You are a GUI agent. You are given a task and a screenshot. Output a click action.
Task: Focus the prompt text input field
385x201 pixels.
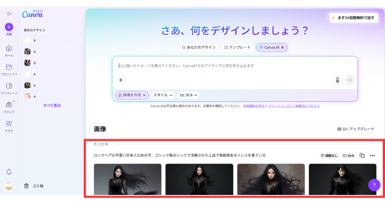[235, 66]
